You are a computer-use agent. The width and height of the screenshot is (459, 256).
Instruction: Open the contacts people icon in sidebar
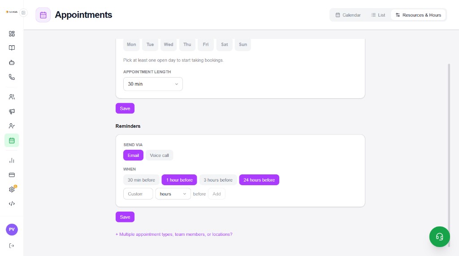pos(12,97)
